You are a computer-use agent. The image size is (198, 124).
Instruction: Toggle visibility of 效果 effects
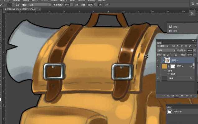165,71
